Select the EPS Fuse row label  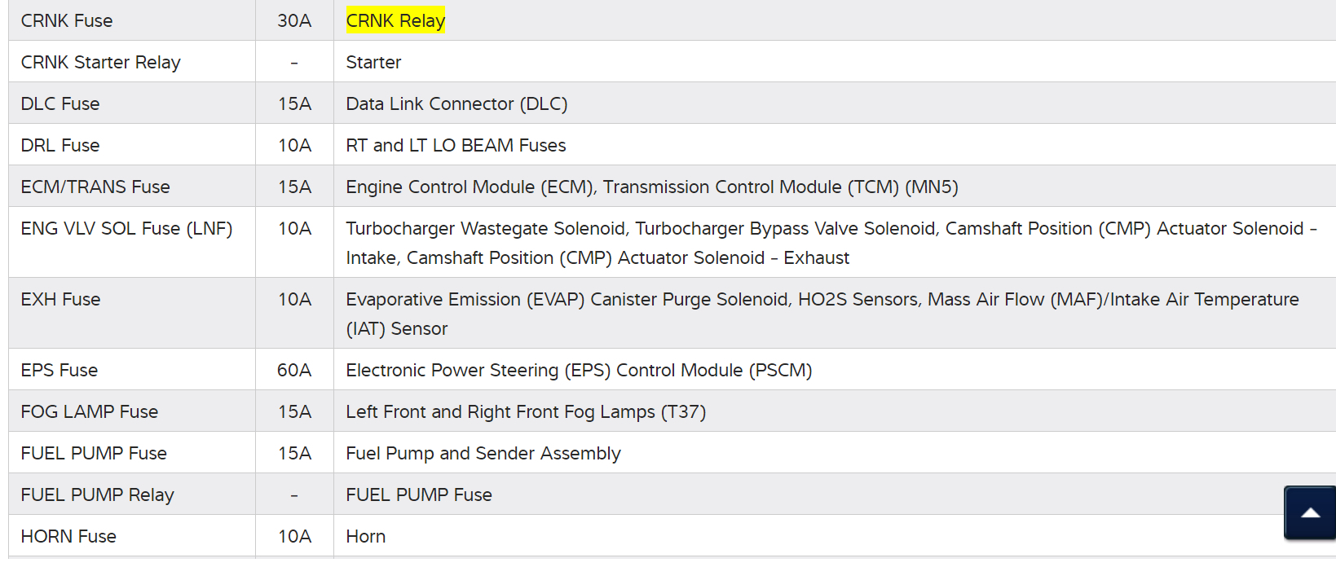[60, 371]
